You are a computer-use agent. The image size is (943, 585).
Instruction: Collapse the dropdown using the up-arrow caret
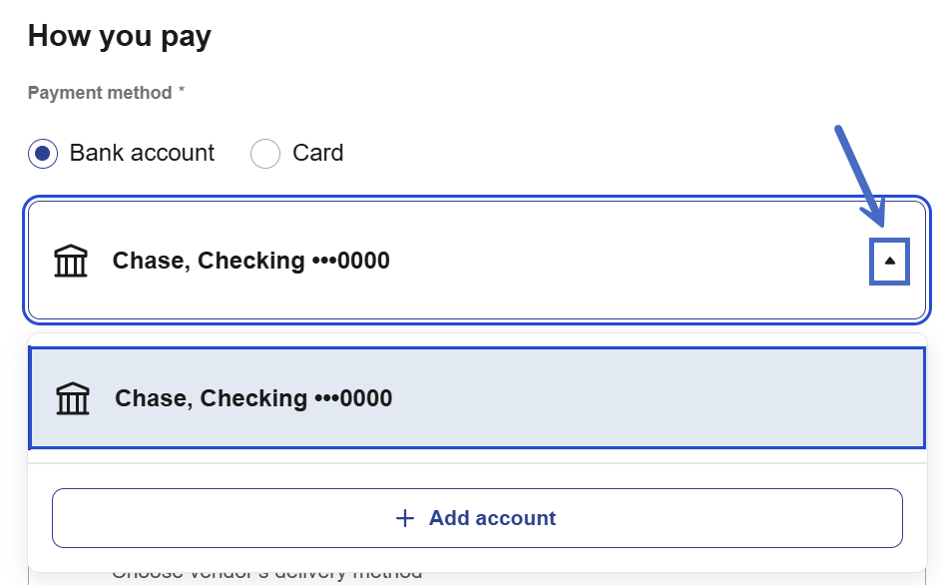890,261
